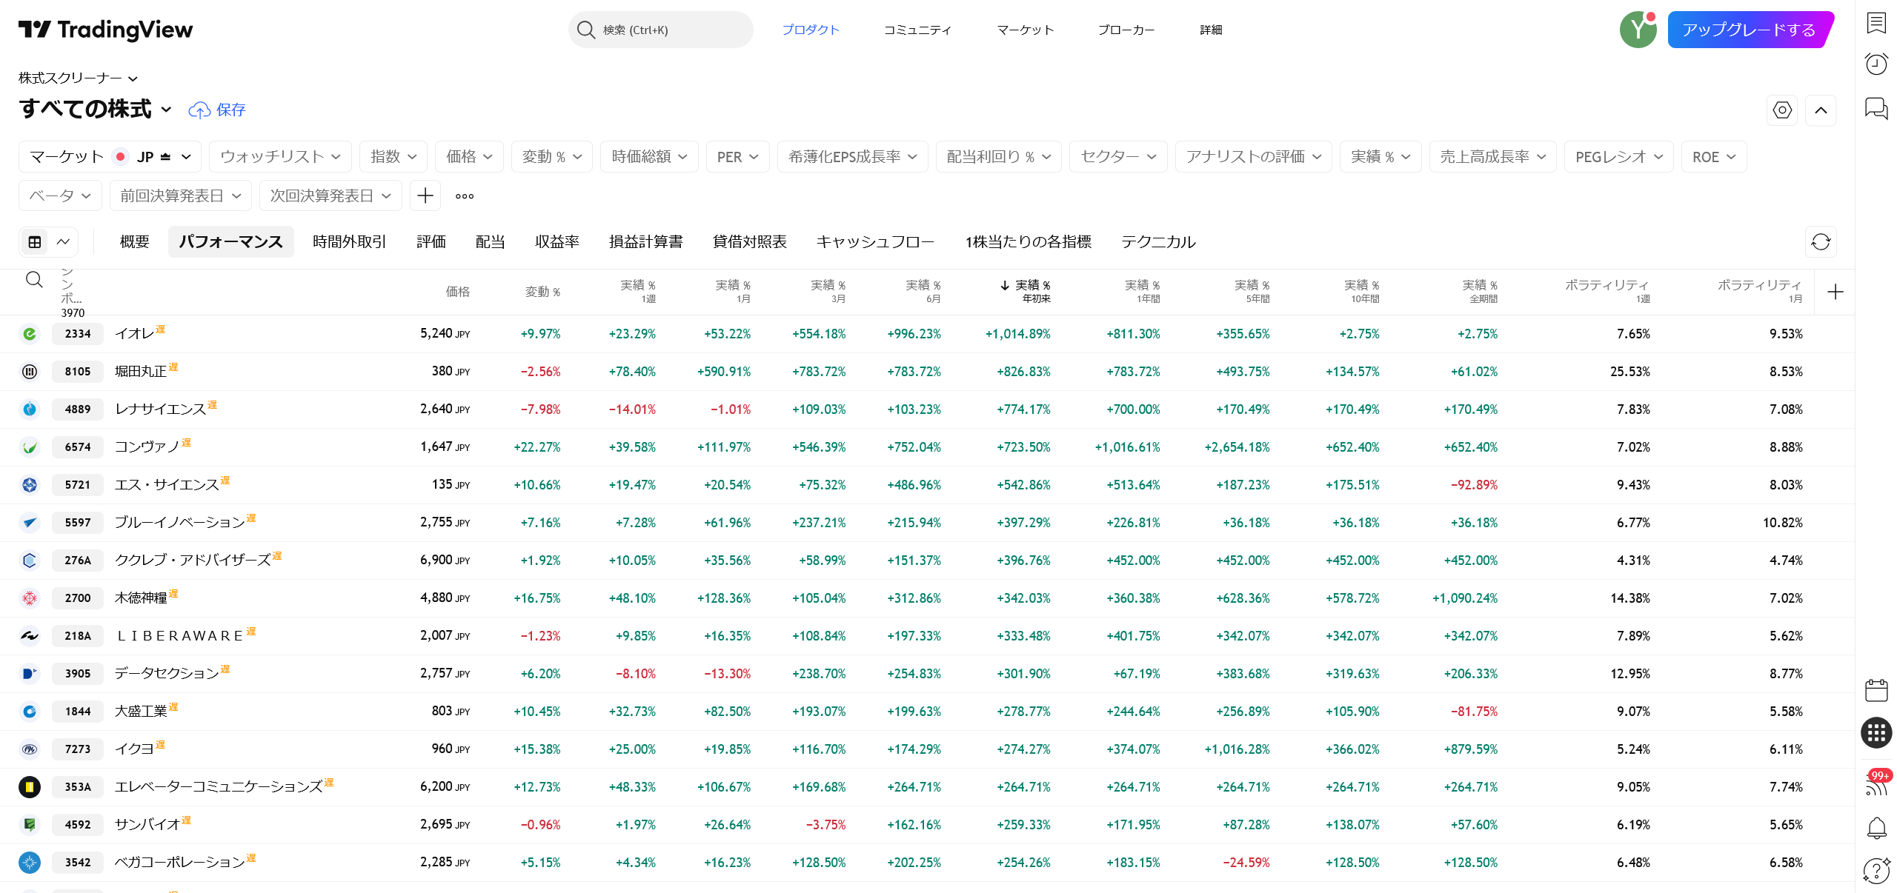Open the セクター filter dropdown
Viewport: 1897px width, 893px height.
coord(1117,157)
